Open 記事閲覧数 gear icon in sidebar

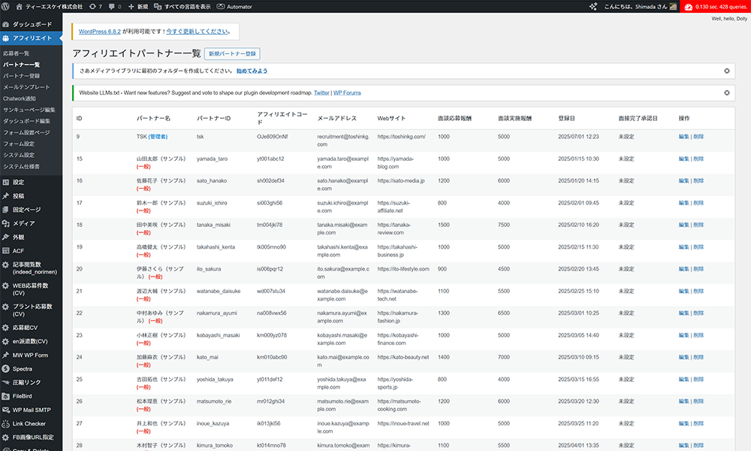point(6,265)
